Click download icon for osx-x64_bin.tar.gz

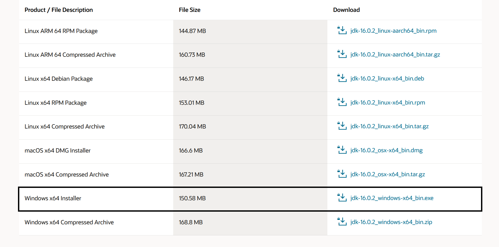tap(342, 174)
